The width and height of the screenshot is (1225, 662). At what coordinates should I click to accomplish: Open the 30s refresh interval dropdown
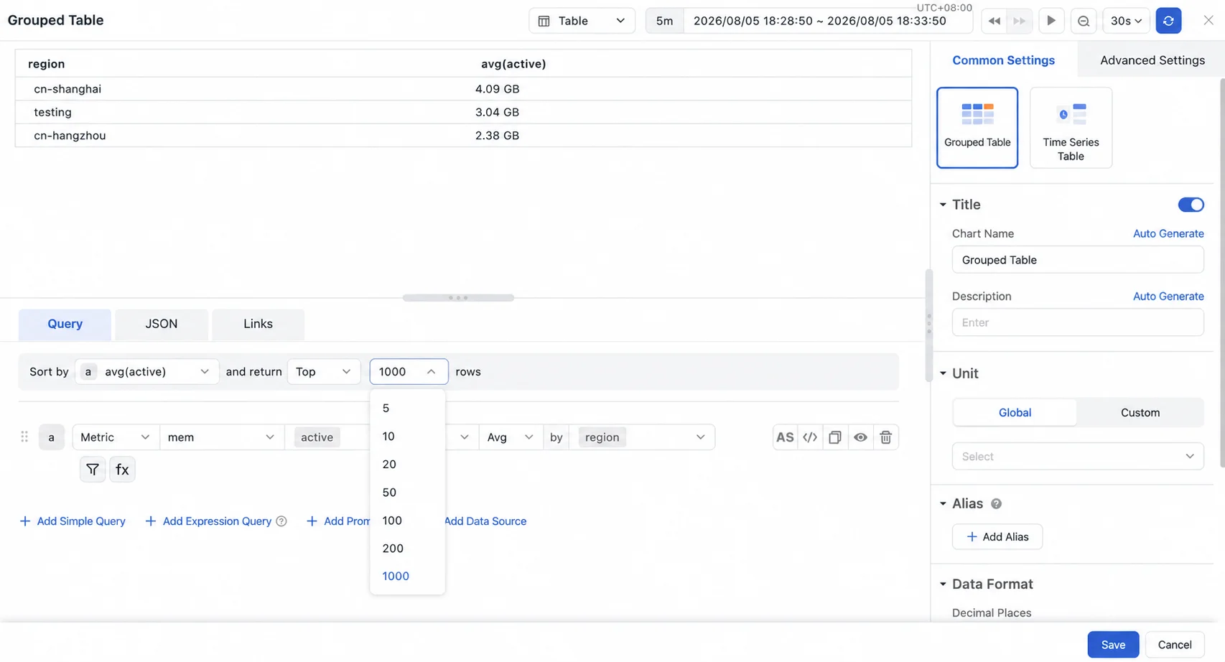pyautogui.click(x=1126, y=21)
